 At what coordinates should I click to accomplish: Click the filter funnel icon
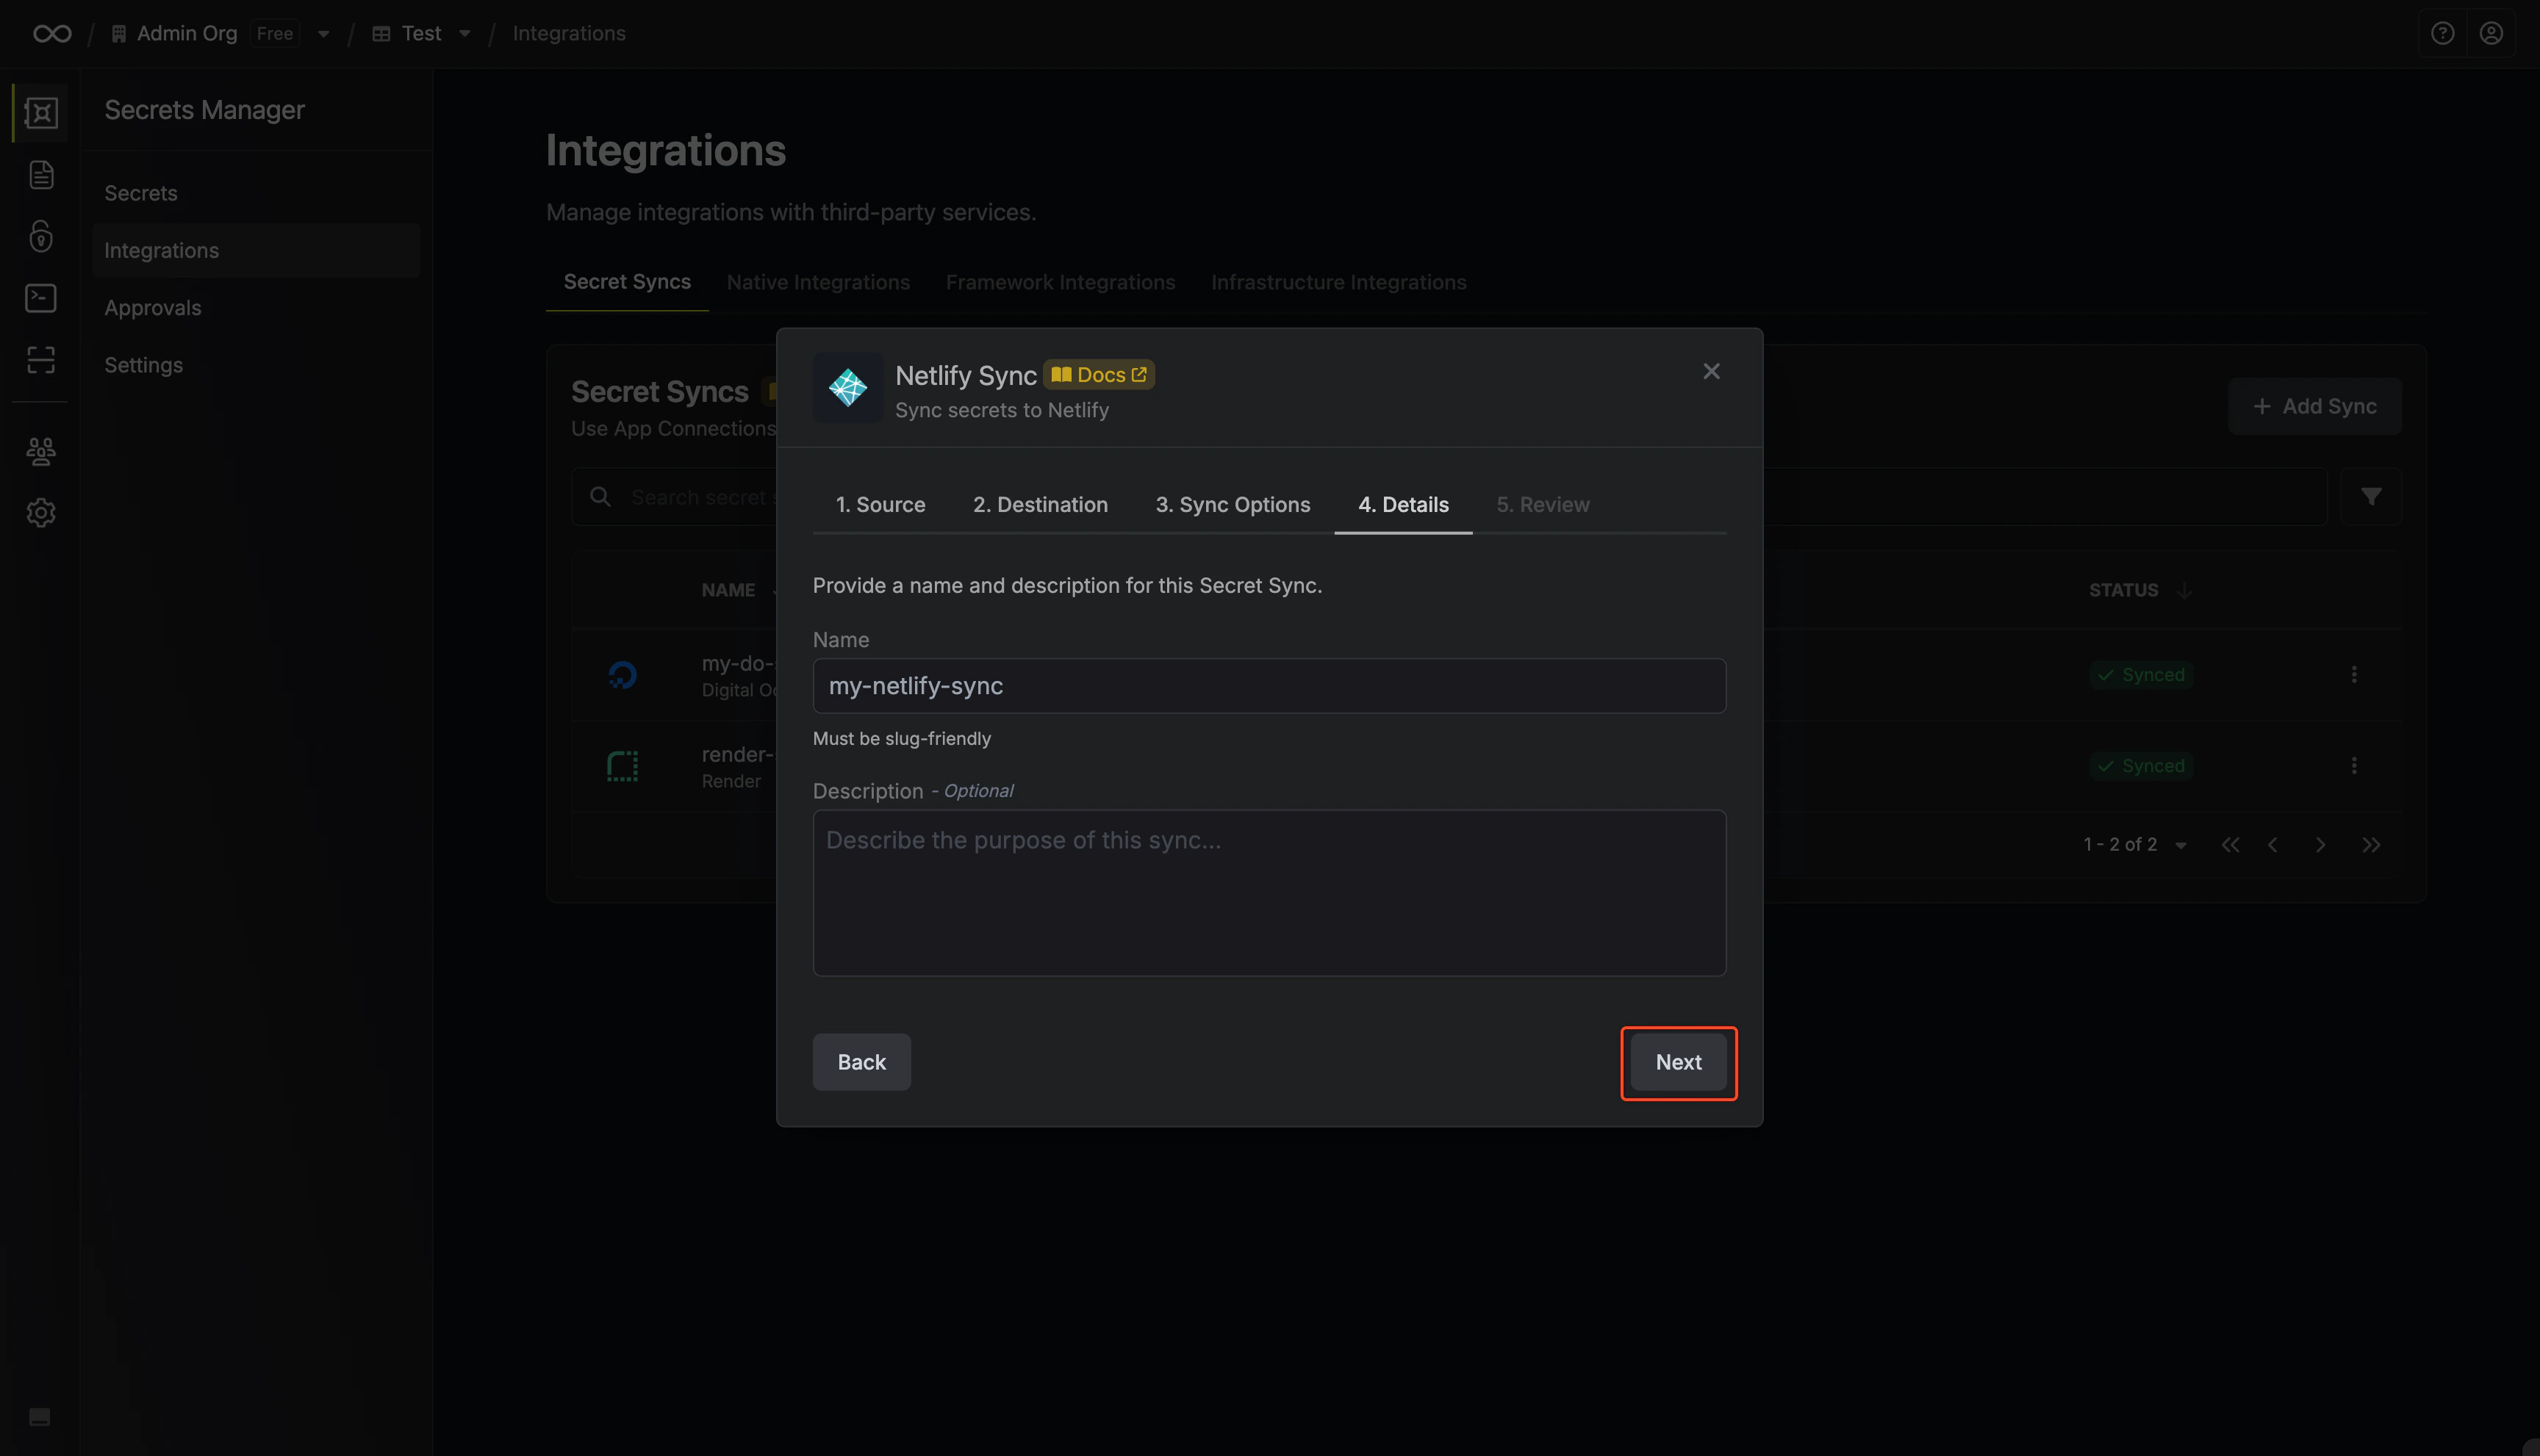point(2371,497)
